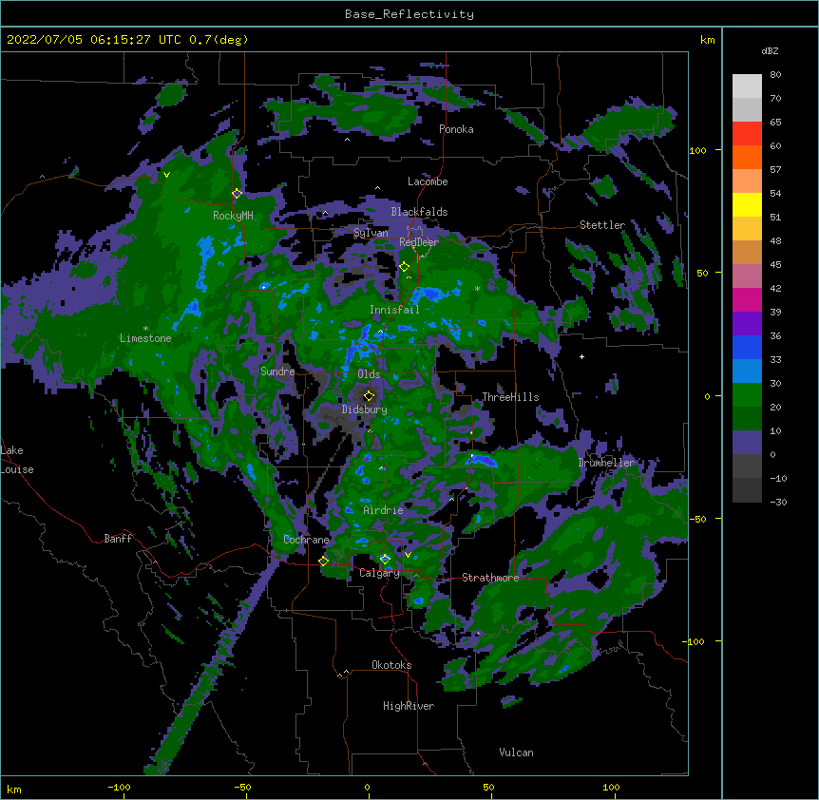Click the Strathmore label

[490, 578]
